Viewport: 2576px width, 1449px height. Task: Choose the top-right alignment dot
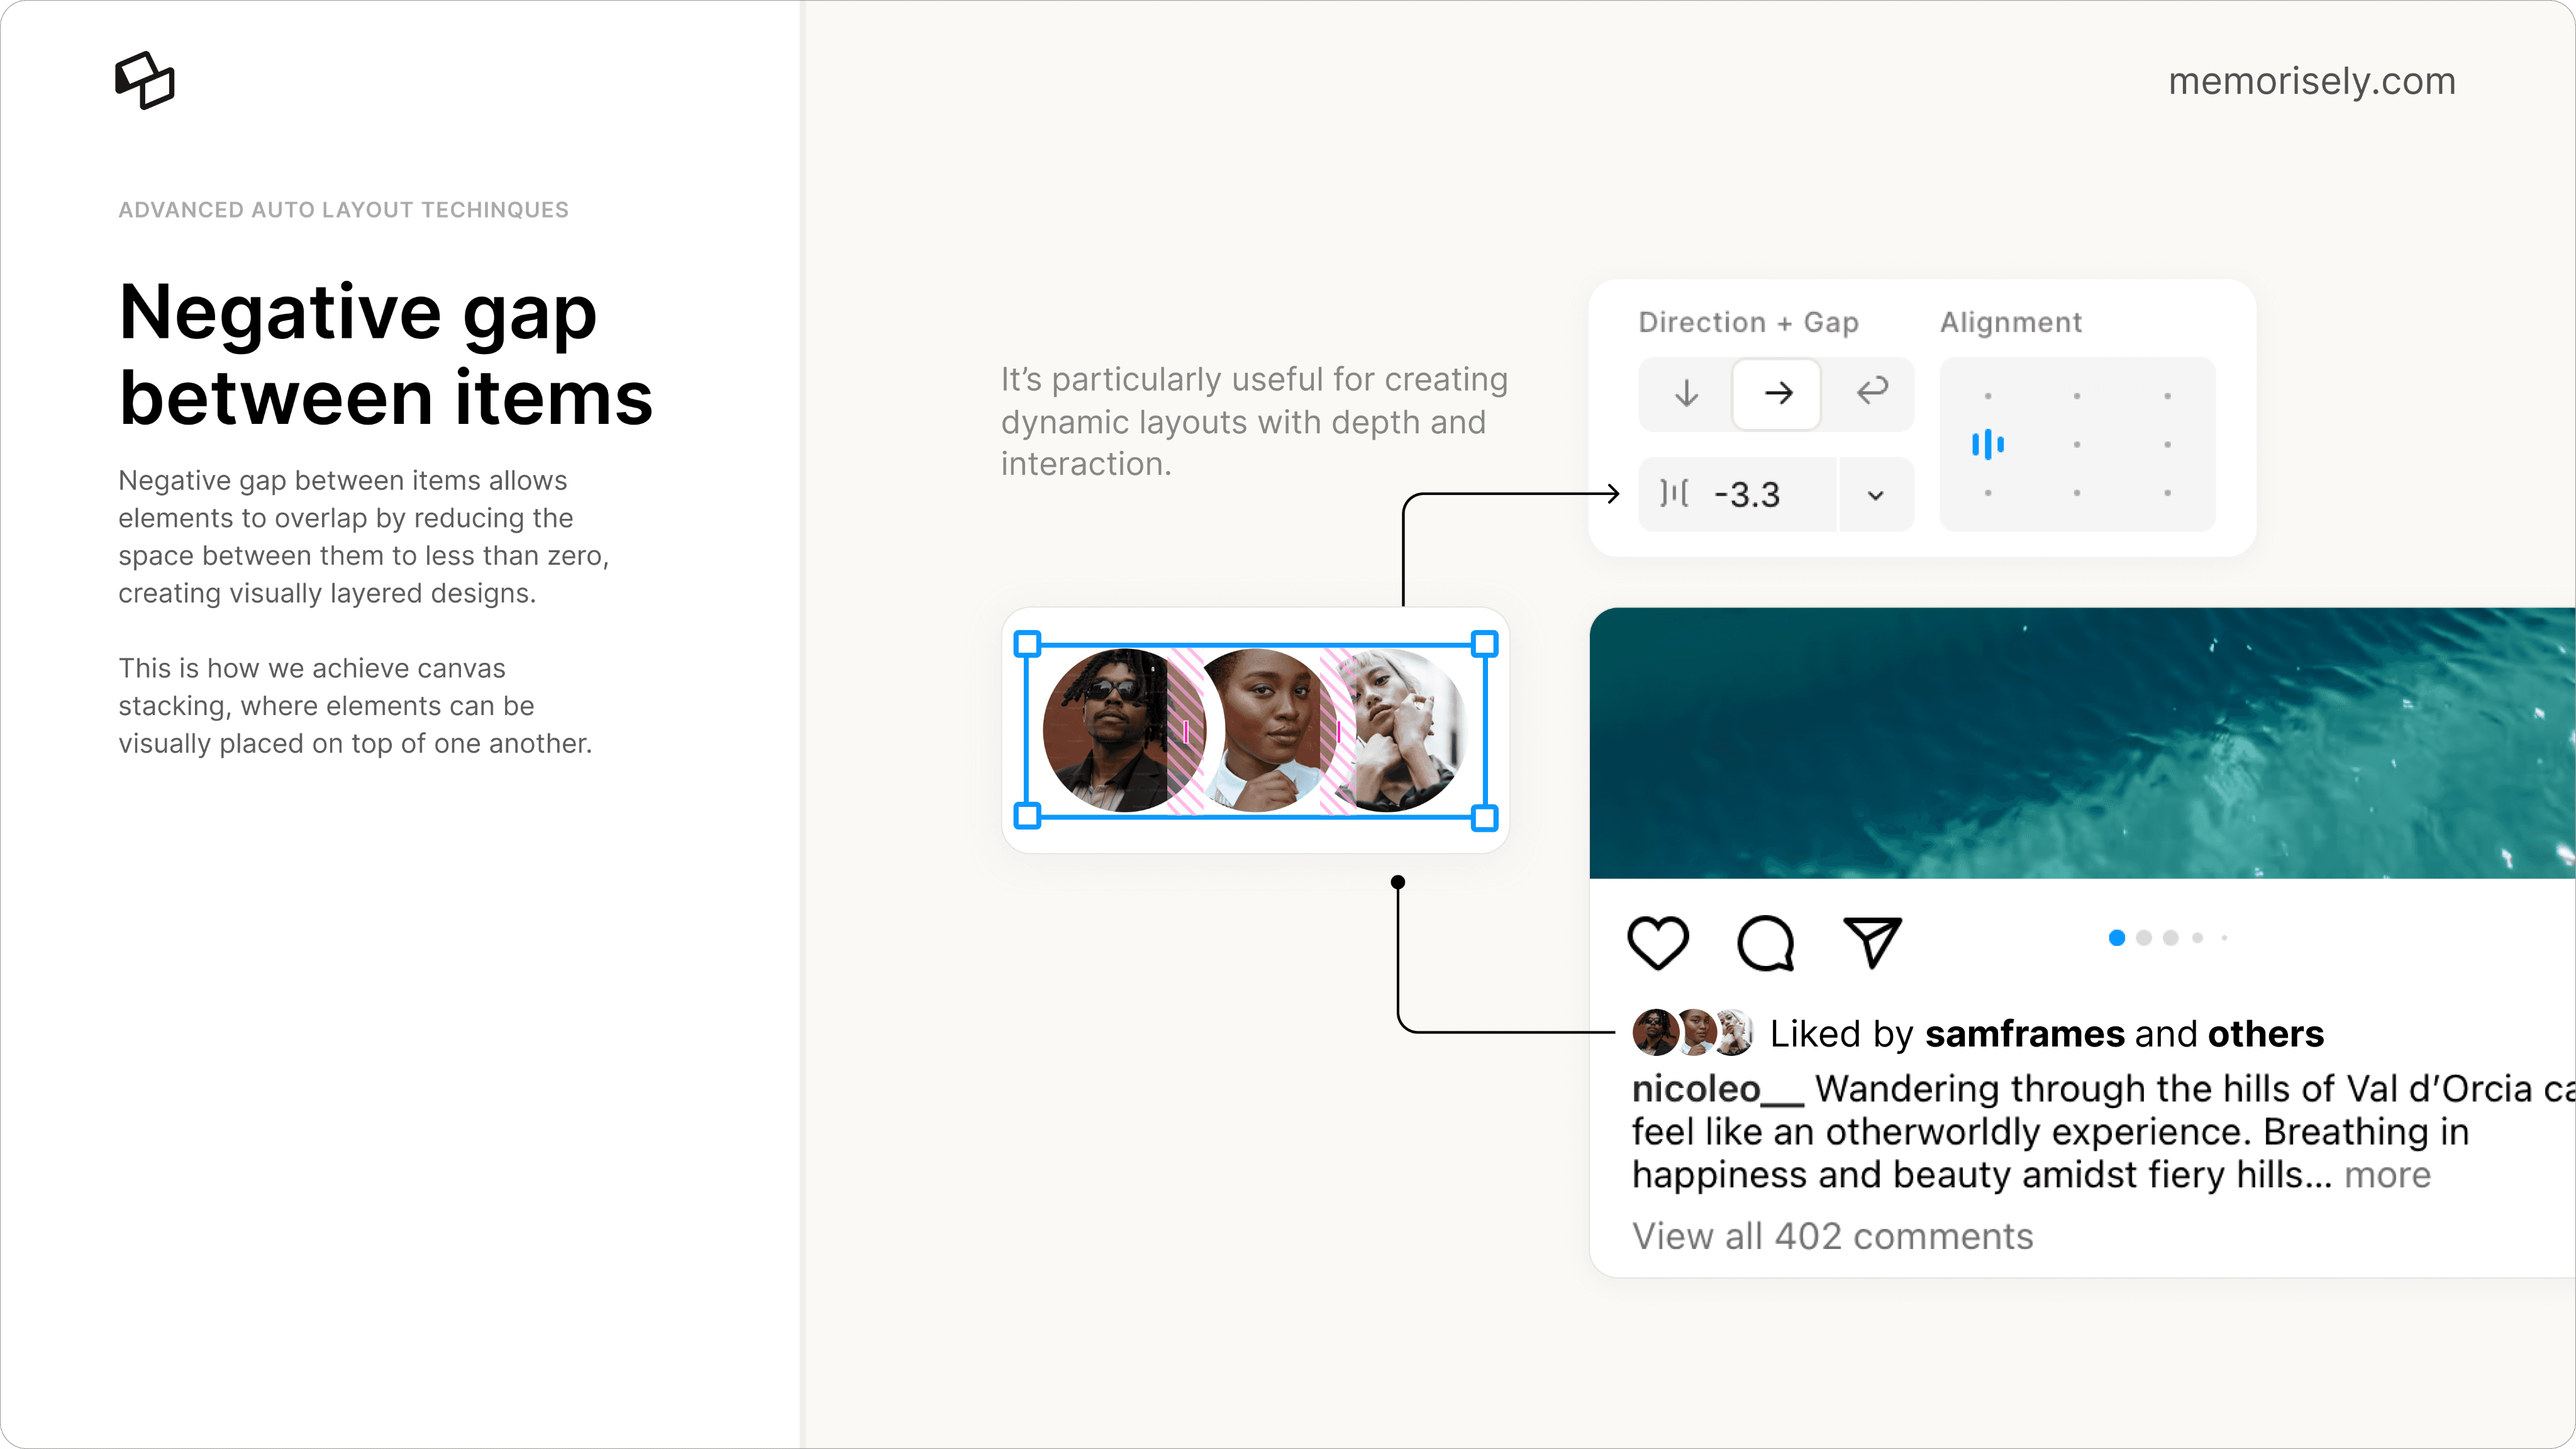click(x=2167, y=396)
